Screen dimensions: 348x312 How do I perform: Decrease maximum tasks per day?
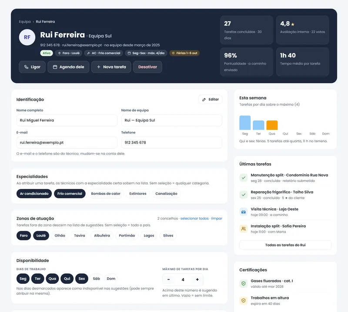[168, 279]
